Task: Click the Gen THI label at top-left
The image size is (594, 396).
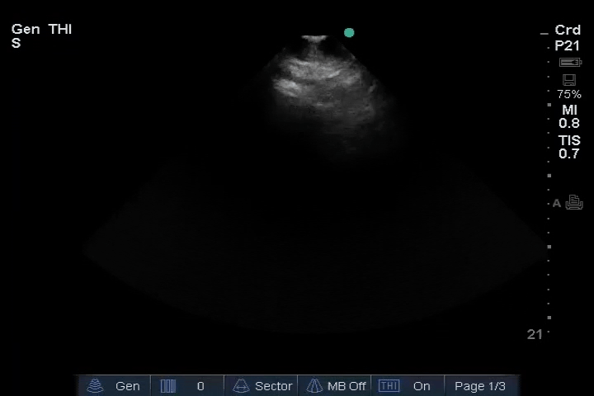Action: pyautogui.click(x=41, y=30)
